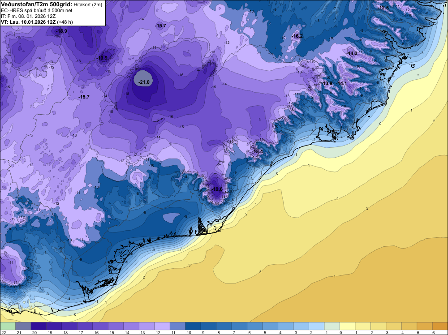Click the orange legend swatch right of 6
The width and height of the screenshot is (448, 335).
tap(440, 326)
